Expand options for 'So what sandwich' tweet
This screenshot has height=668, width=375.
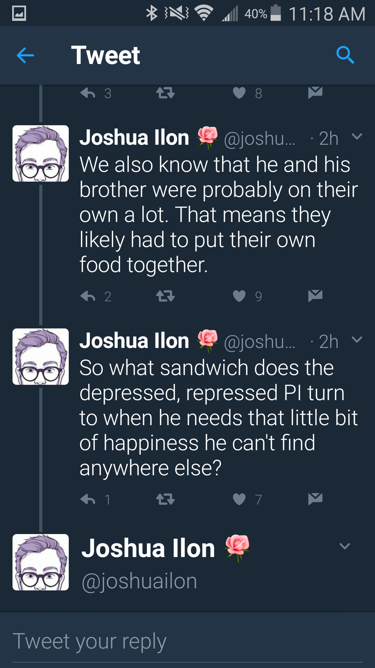(x=357, y=340)
